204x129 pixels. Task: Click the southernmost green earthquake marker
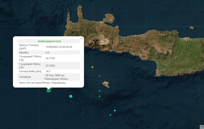(x=110, y=115)
